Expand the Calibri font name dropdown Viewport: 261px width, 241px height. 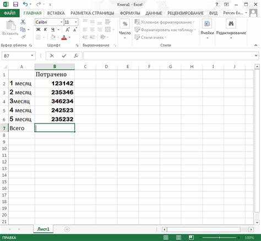pyautogui.click(x=61, y=22)
